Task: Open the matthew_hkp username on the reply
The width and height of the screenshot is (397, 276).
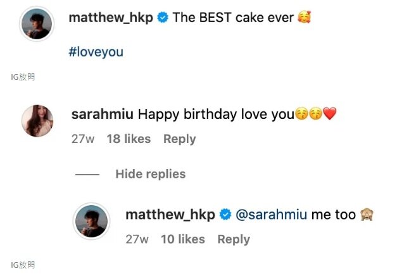Action: (170, 215)
